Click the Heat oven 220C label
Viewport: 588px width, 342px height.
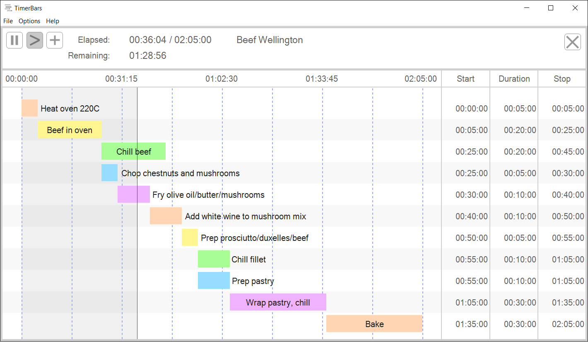70,109
